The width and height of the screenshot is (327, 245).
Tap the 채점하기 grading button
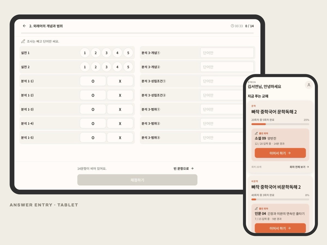click(x=137, y=180)
